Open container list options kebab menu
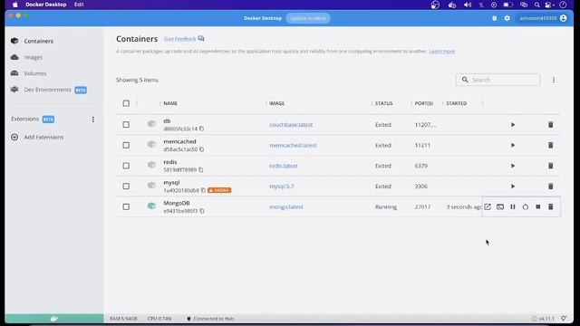The width and height of the screenshot is (580, 326). click(554, 80)
